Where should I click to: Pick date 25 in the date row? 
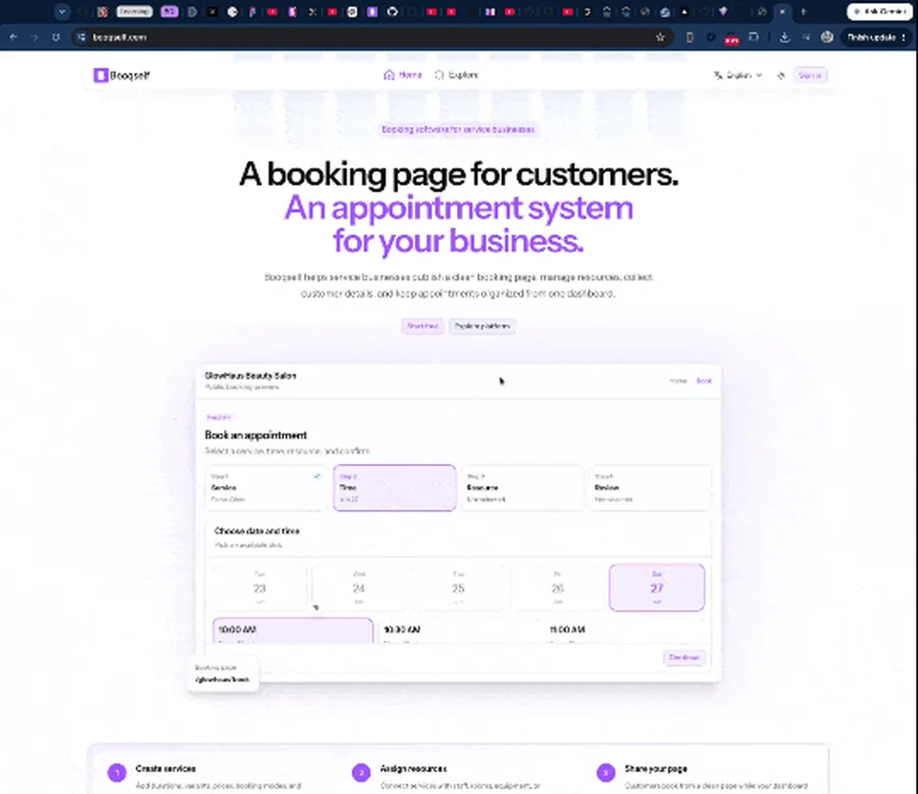coord(458,588)
